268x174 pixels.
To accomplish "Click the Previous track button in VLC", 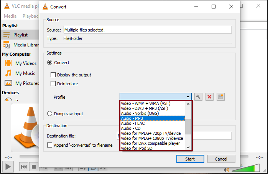I will pyautogui.click(x=24, y=167).
